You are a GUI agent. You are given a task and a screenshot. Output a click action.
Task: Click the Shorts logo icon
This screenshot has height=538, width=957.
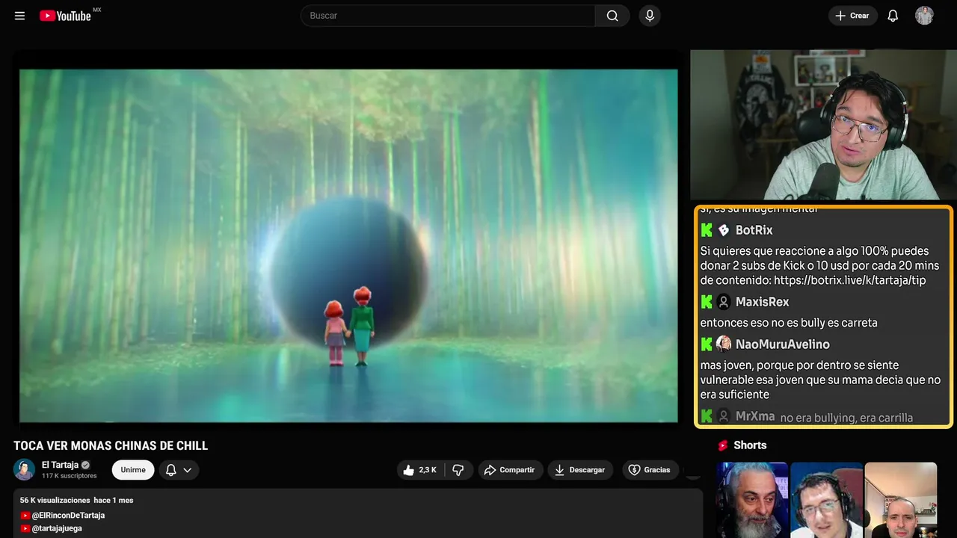(x=723, y=445)
